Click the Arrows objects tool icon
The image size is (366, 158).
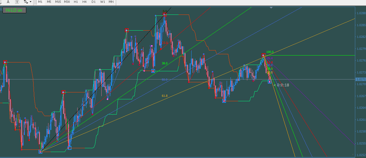[26, 2]
